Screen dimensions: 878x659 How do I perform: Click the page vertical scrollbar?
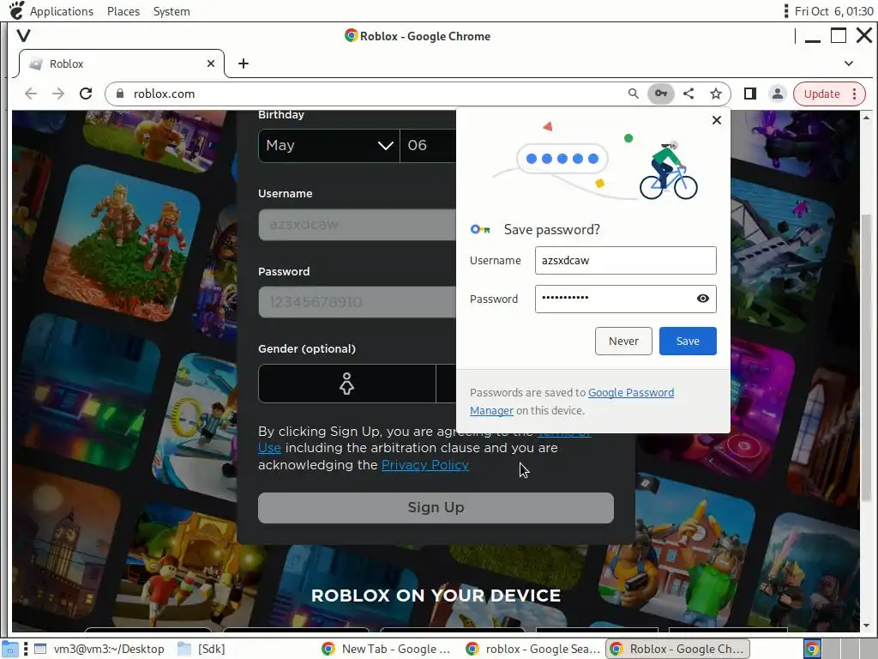(866, 357)
